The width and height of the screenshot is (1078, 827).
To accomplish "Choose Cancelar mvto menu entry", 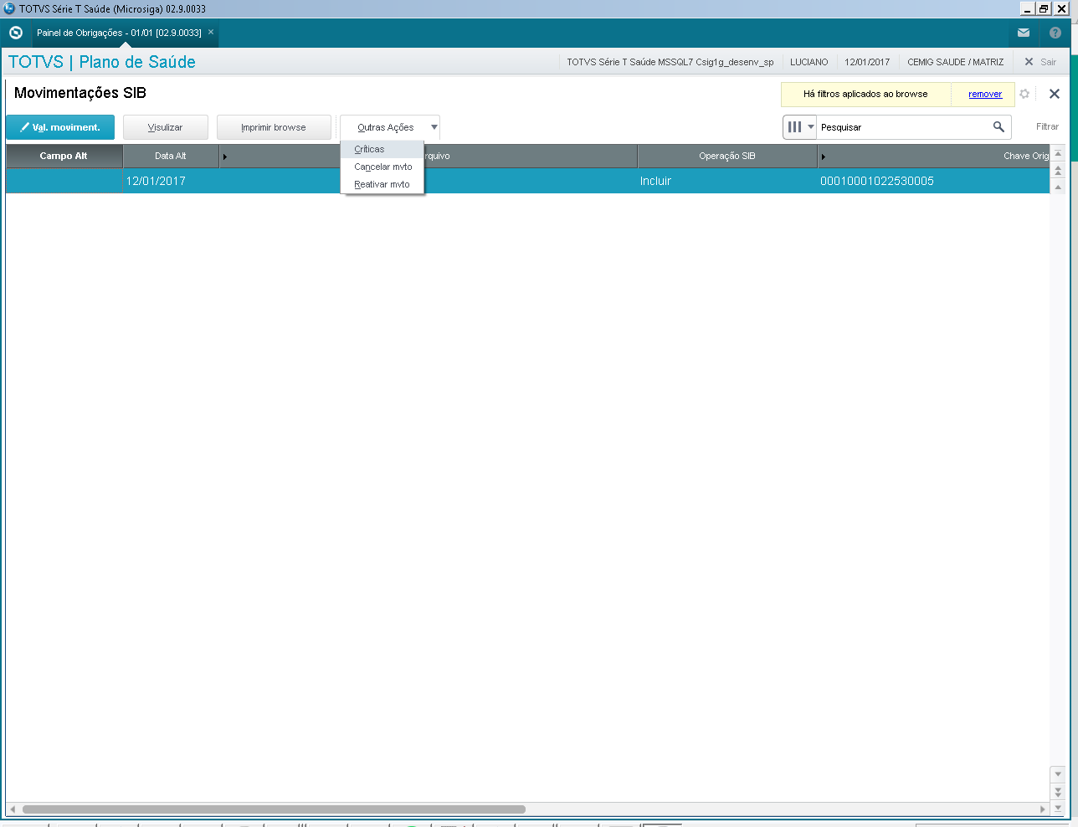I will point(382,167).
